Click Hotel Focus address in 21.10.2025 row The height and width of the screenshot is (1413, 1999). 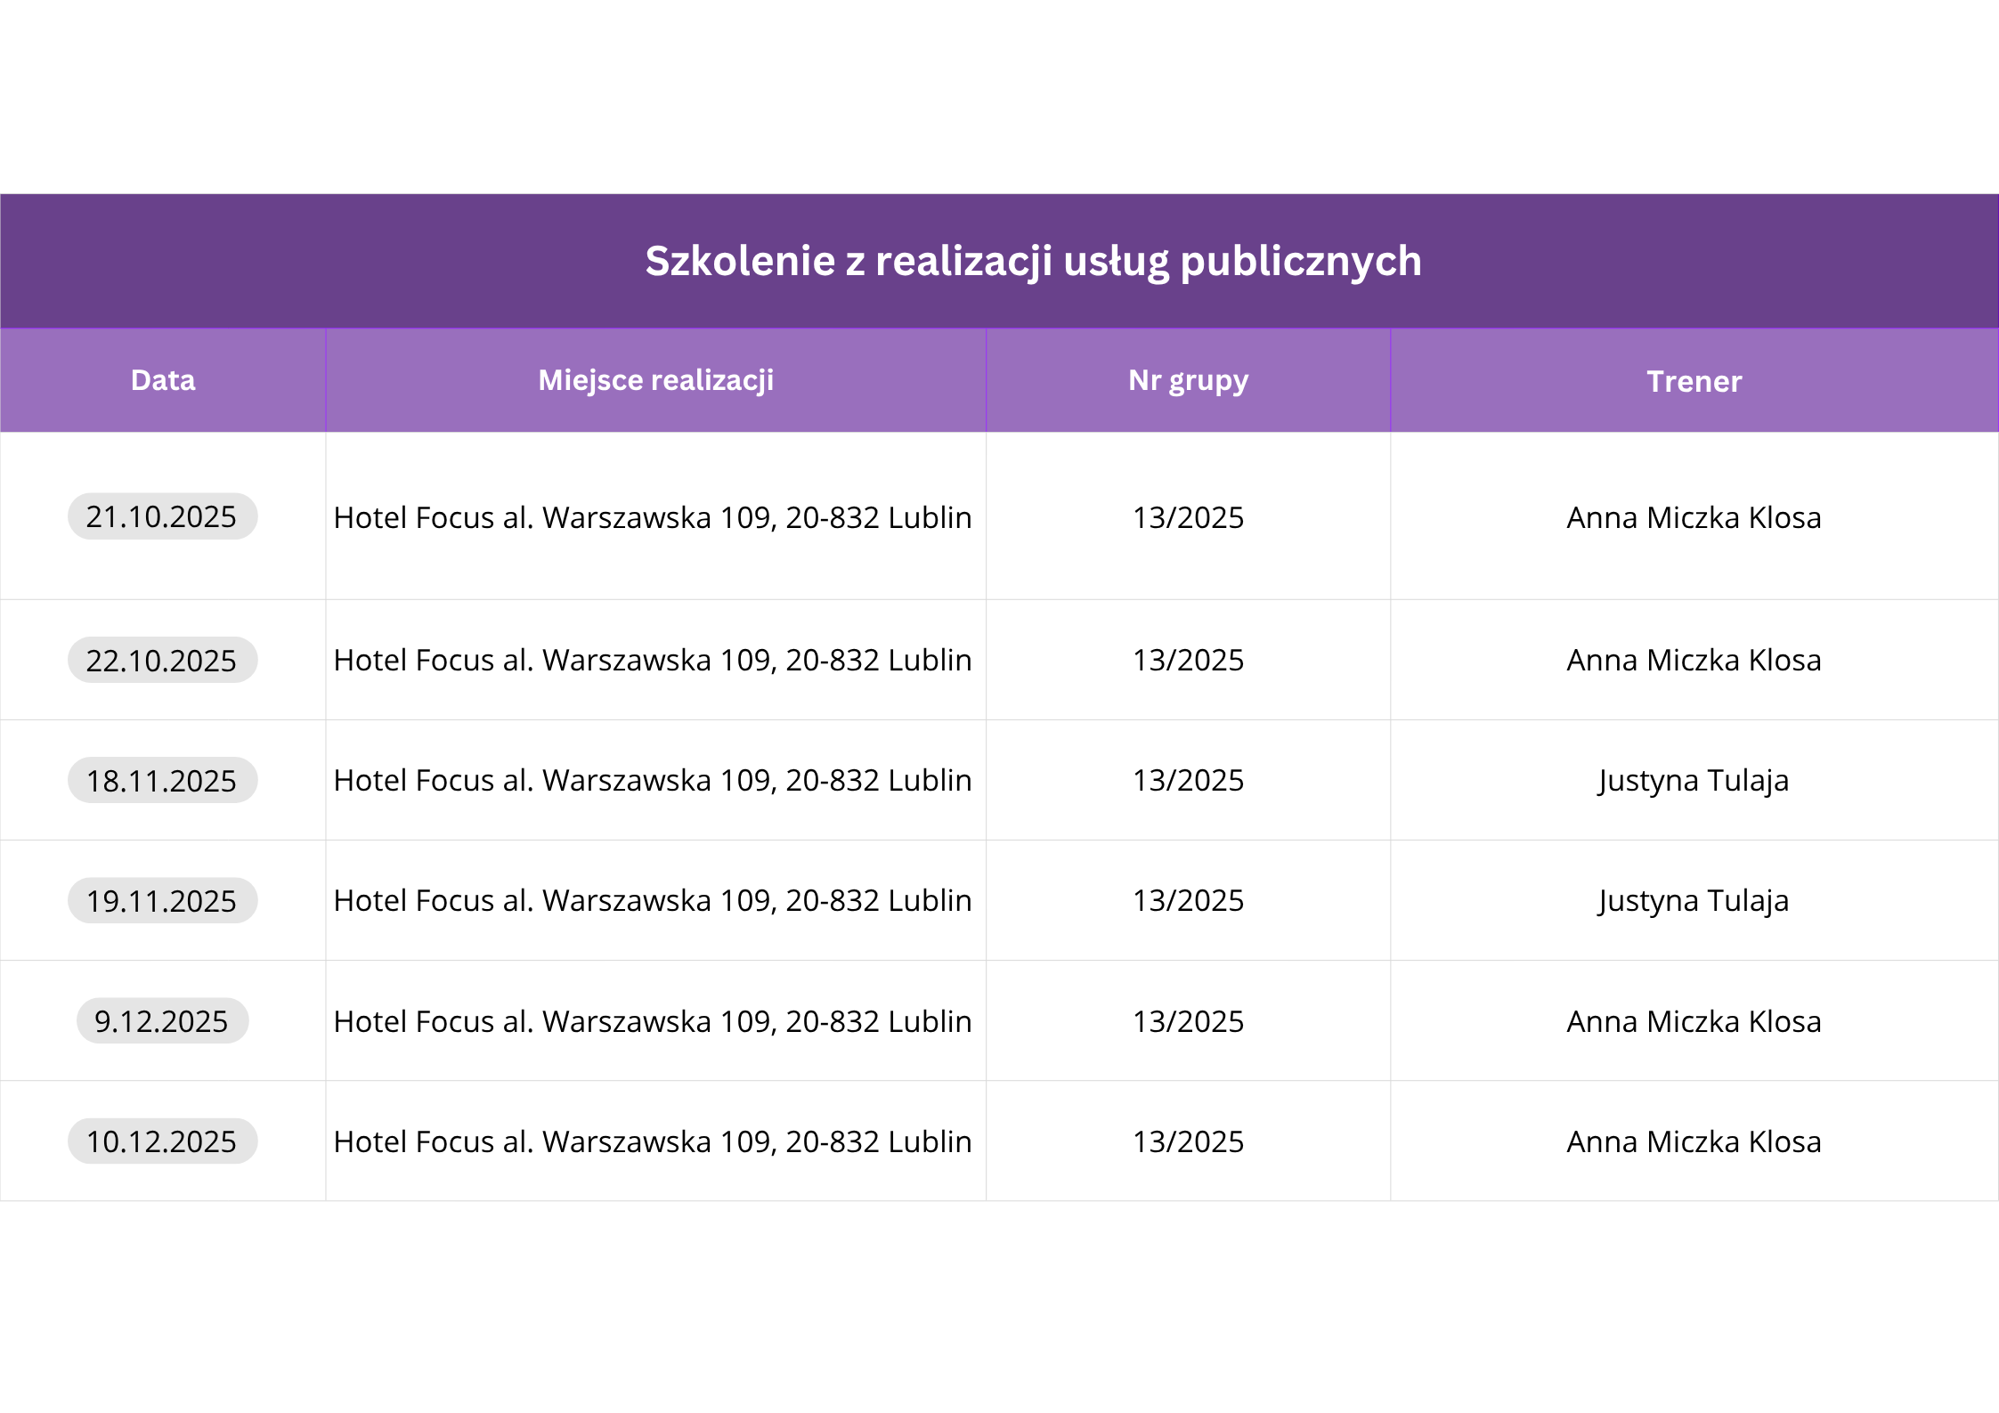tap(653, 517)
